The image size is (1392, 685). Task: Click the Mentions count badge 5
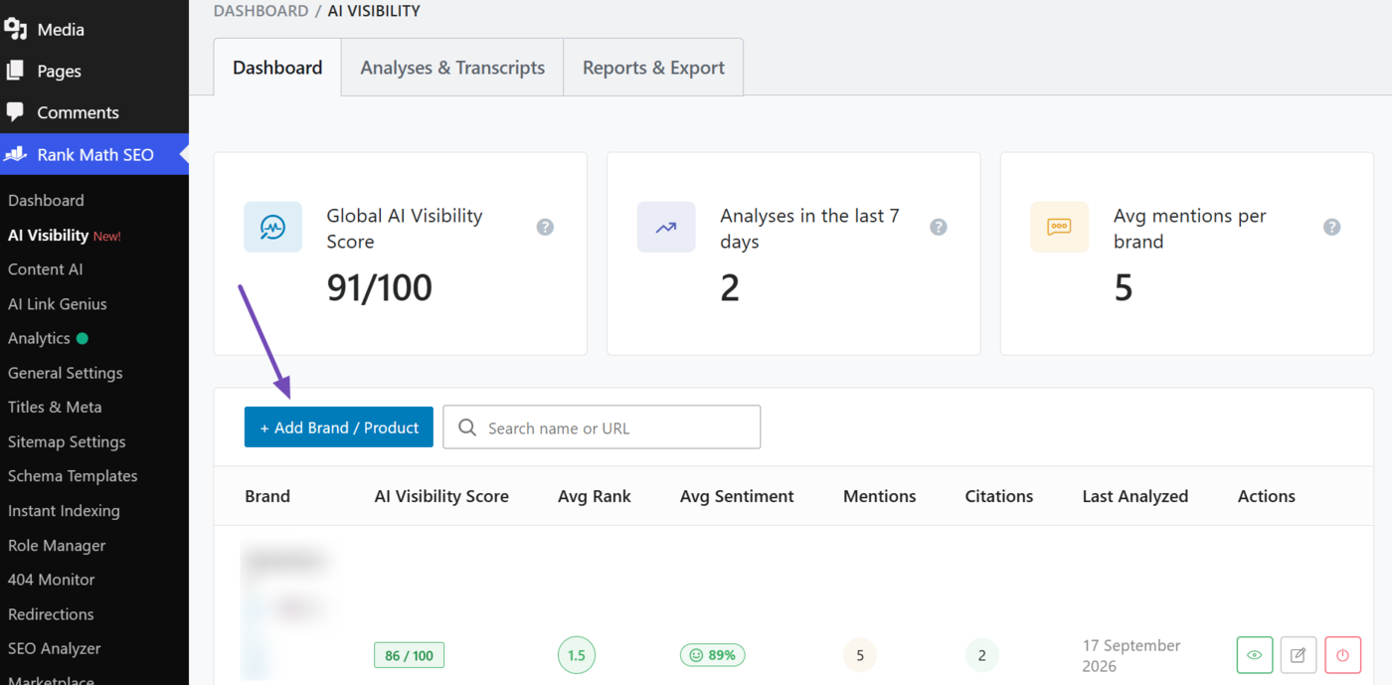coord(860,655)
